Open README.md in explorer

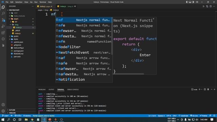coord(18,54)
